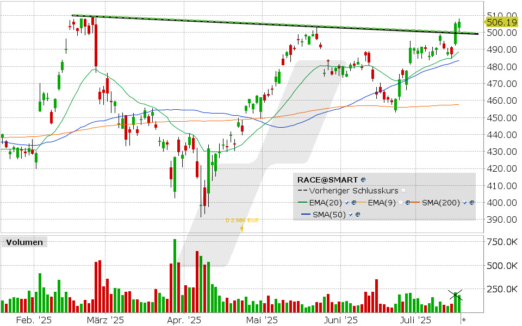Click the 420.00 price axis label
This screenshot has width=522, height=326.
click(x=502, y=168)
